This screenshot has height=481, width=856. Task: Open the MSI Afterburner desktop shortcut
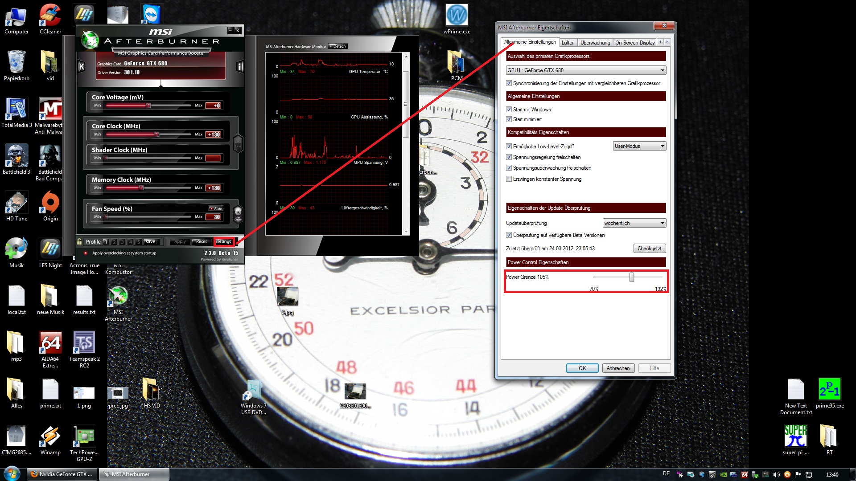(x=118, y=303)
